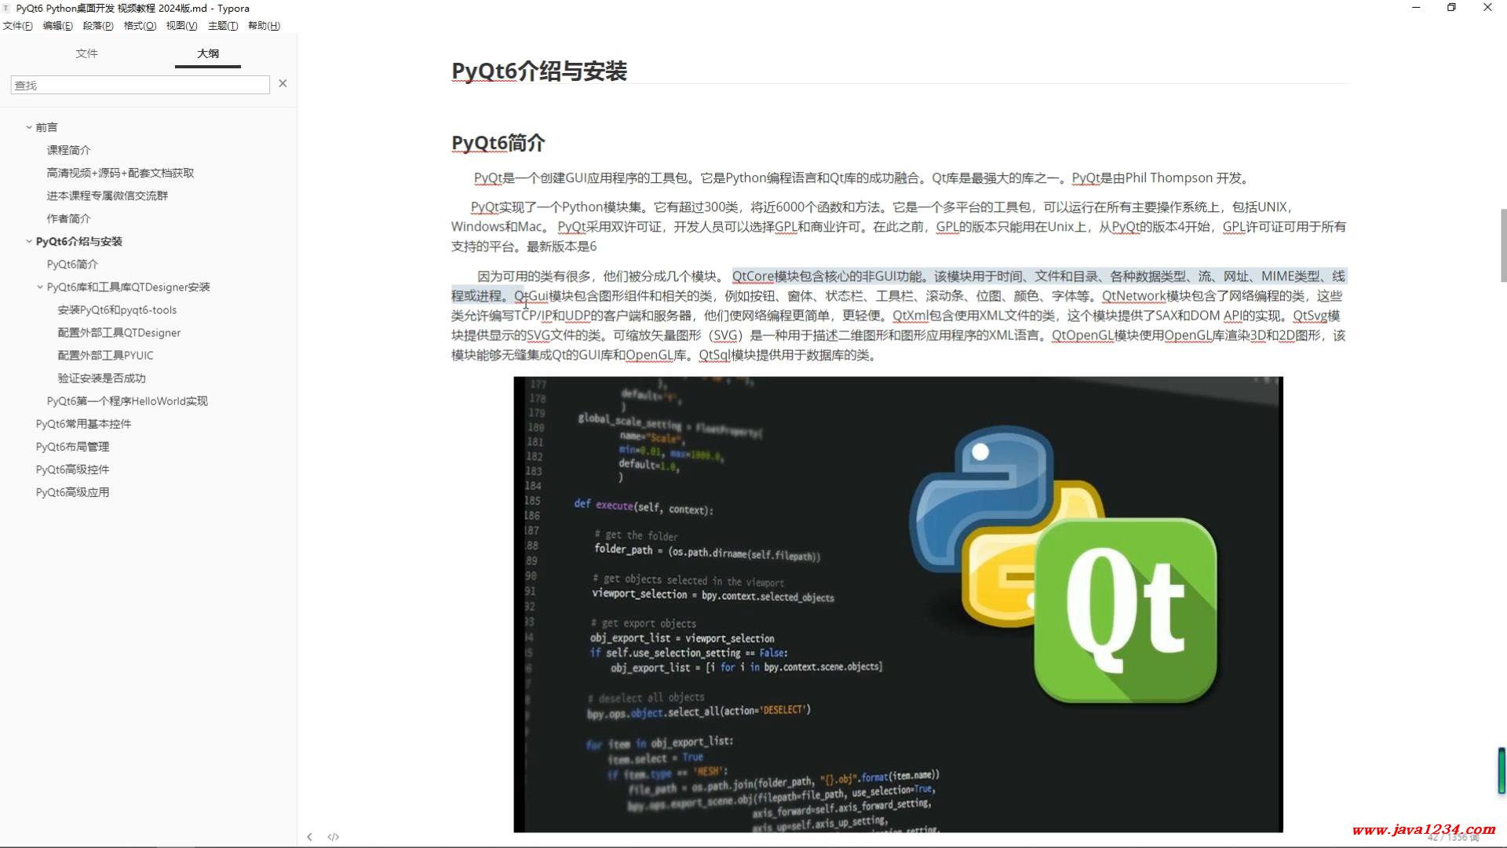The height and width of the screenshot is (848, 1507).
Task: Go to 作者简介 heading
Action: coord(68,218)
